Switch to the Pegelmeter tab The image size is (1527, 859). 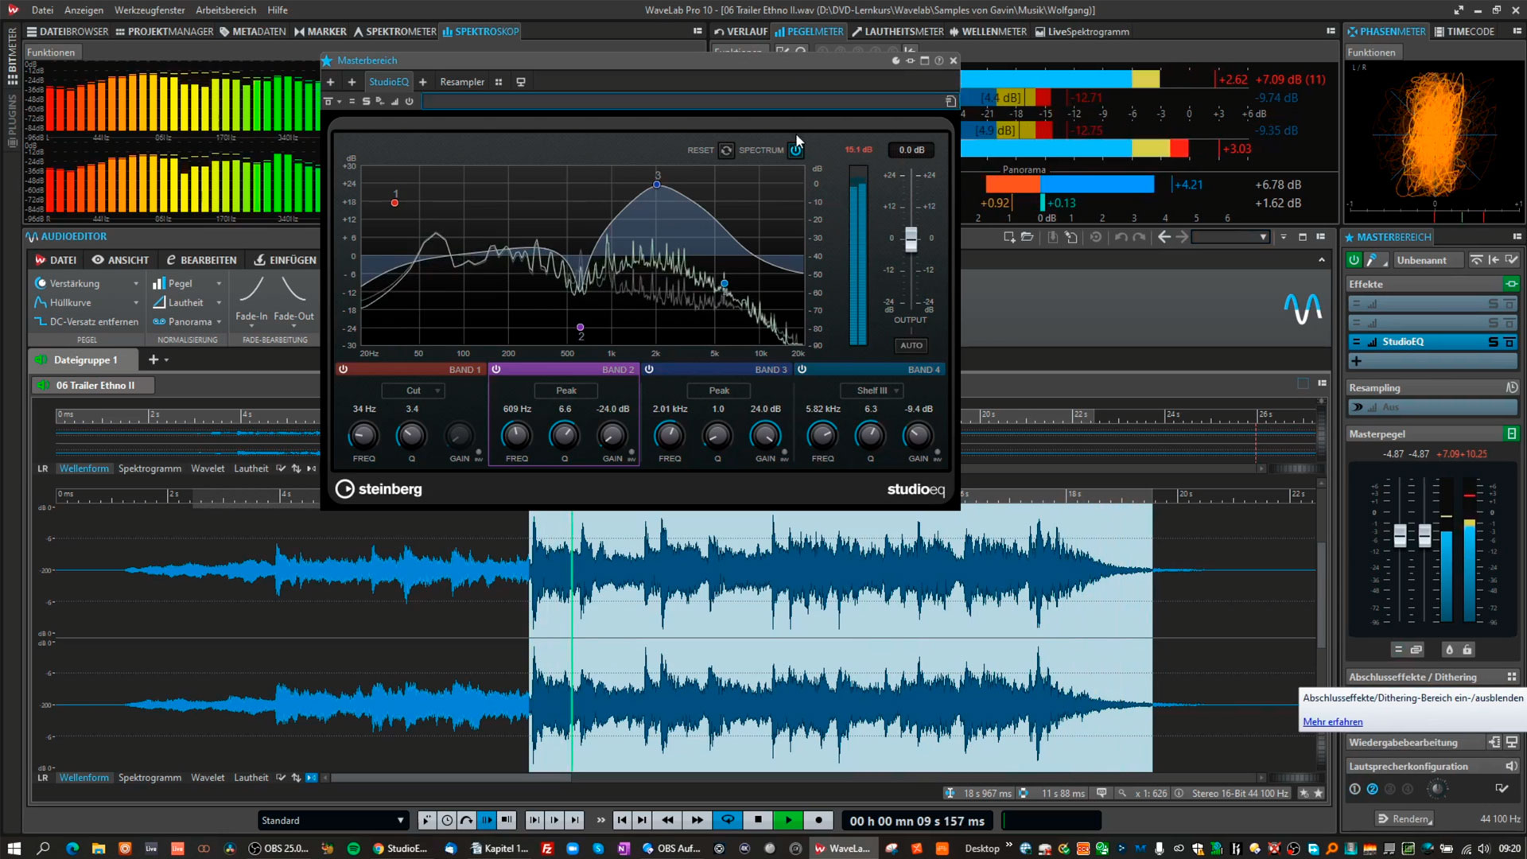click(x=809, y=32)
